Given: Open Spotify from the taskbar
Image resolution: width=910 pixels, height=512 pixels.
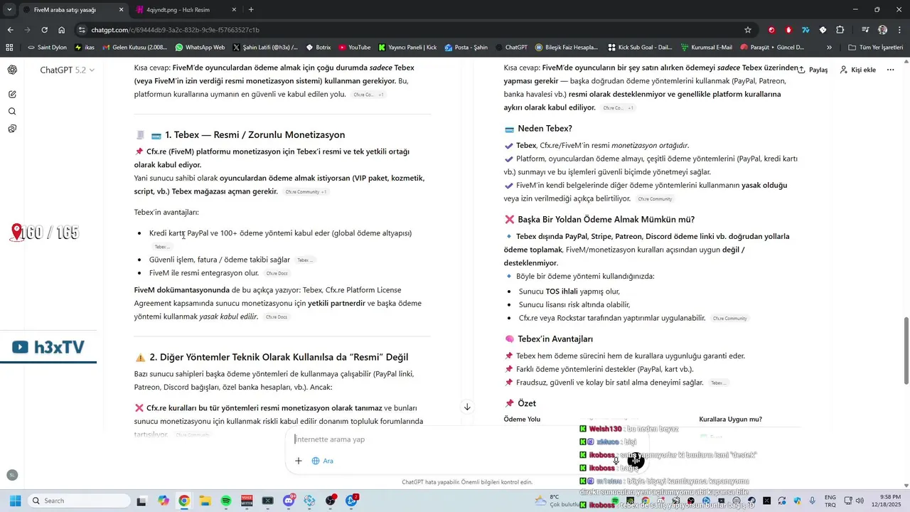Looking at the screenshot, I should 226,501.
